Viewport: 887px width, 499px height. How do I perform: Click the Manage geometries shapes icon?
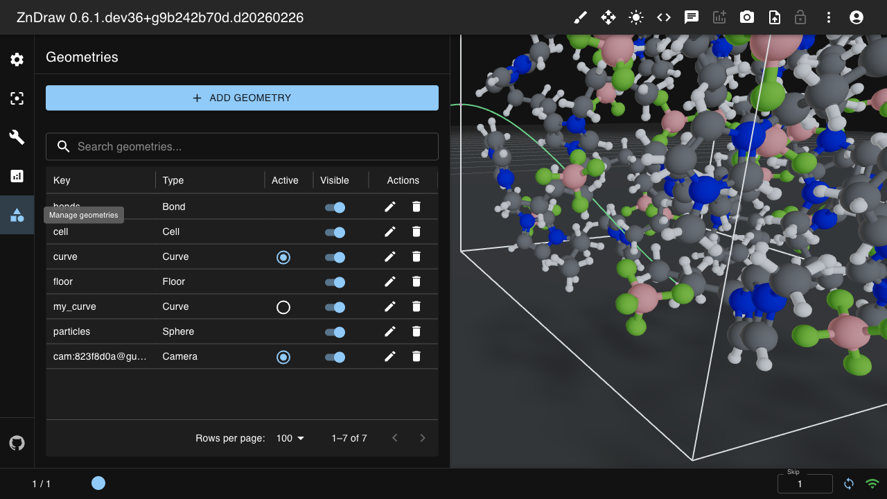pos(17,215)
